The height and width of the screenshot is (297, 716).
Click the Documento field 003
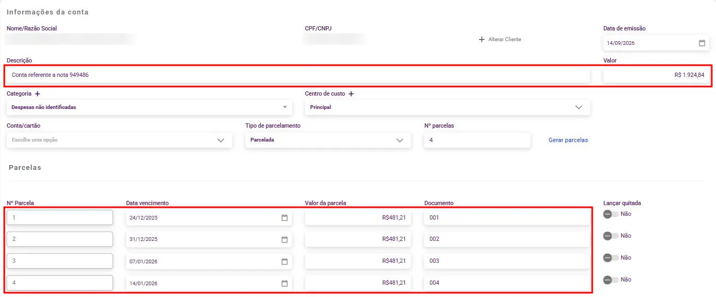click(507, 261)
